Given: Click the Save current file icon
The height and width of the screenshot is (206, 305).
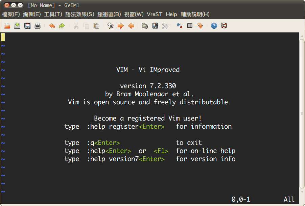Looking at the screenshot, I should point(17,26).
